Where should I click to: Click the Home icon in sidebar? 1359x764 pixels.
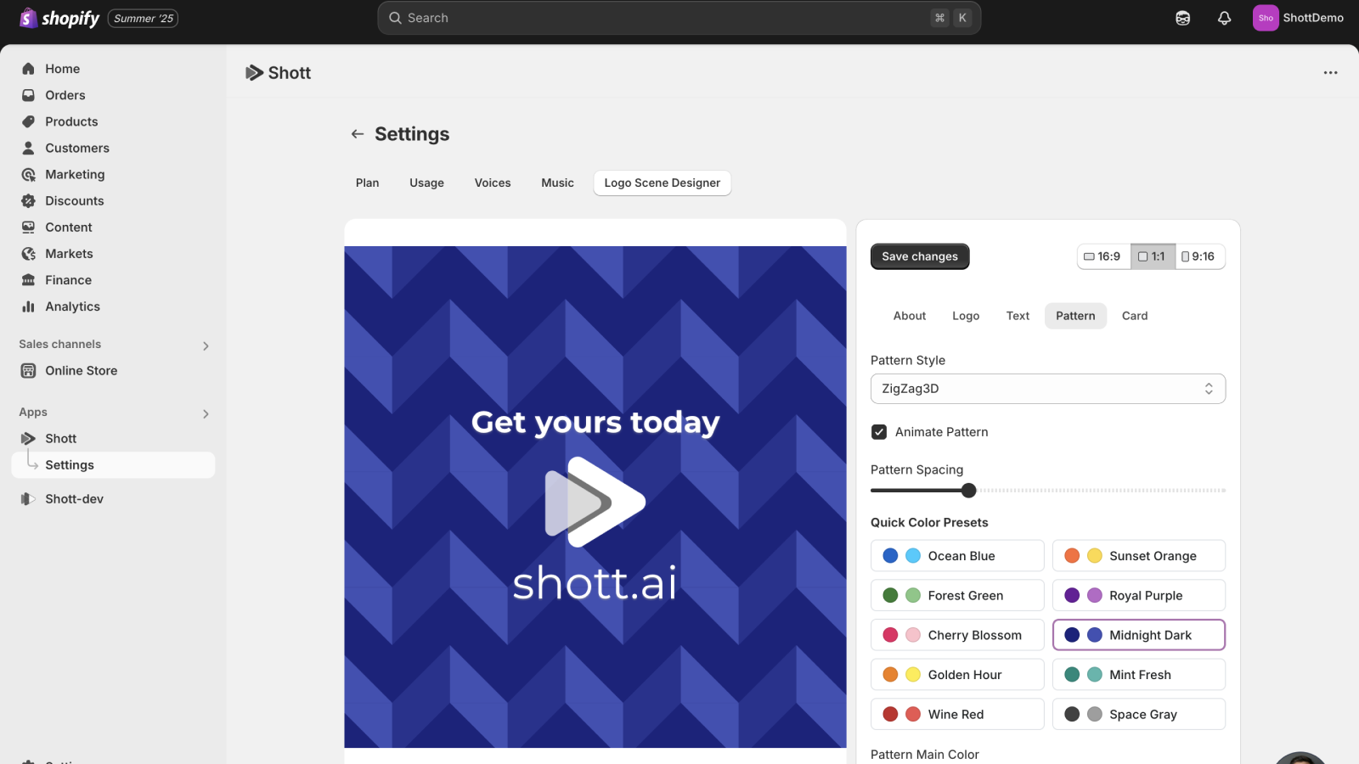click(28, 69)
